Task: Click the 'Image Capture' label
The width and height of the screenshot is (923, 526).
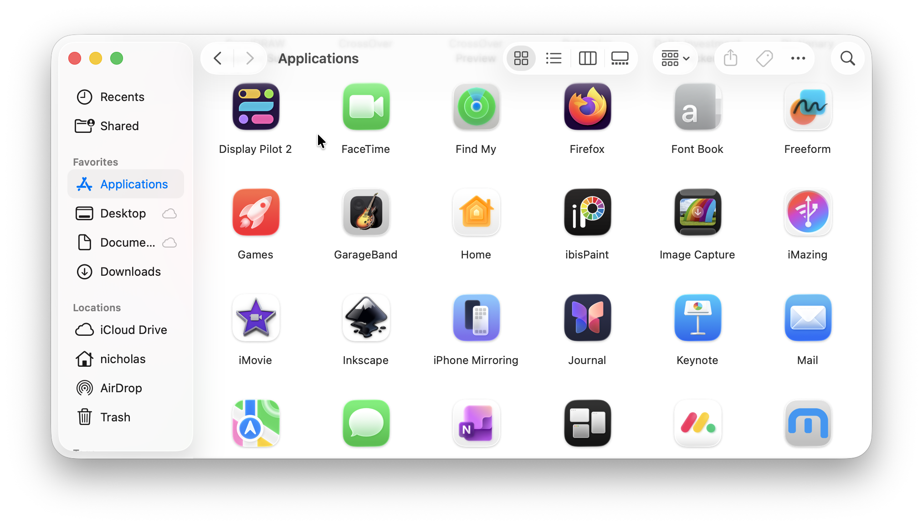Action: click(697, 255)
